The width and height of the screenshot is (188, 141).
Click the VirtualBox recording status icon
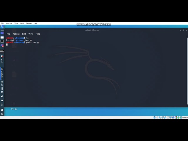pos(173,117)
